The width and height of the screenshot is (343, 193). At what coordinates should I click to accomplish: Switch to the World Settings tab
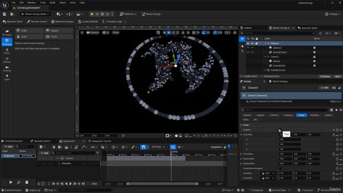point(278,81)
